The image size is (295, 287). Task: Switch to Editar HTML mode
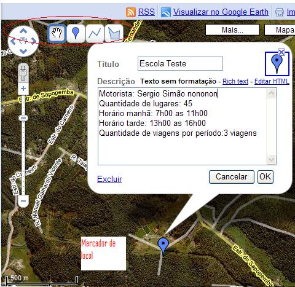click(272, 81)
